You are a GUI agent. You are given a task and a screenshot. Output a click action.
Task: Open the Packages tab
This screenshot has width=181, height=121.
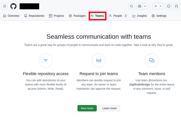tap(77, 16)
